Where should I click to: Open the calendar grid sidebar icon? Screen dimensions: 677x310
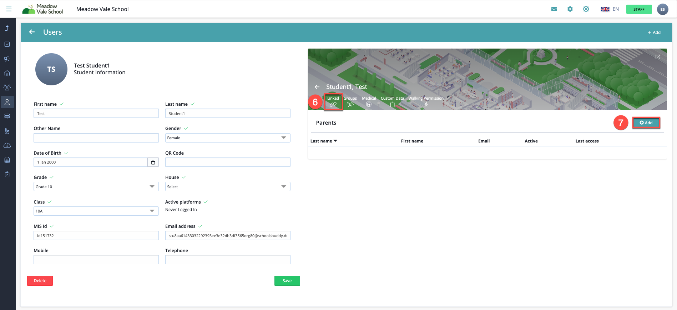(x=7, y=160)
